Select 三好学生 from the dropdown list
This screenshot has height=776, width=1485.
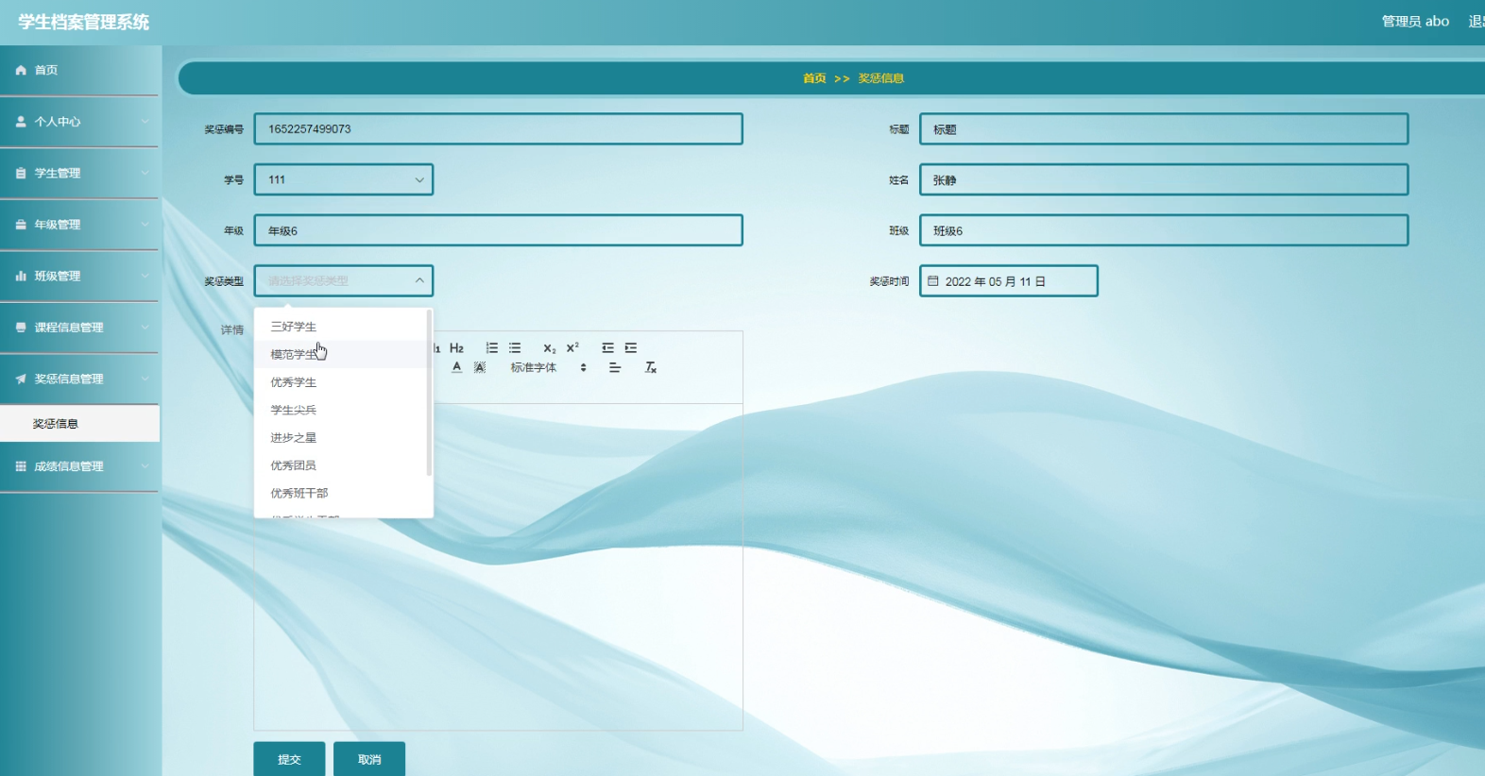[342, 327]
